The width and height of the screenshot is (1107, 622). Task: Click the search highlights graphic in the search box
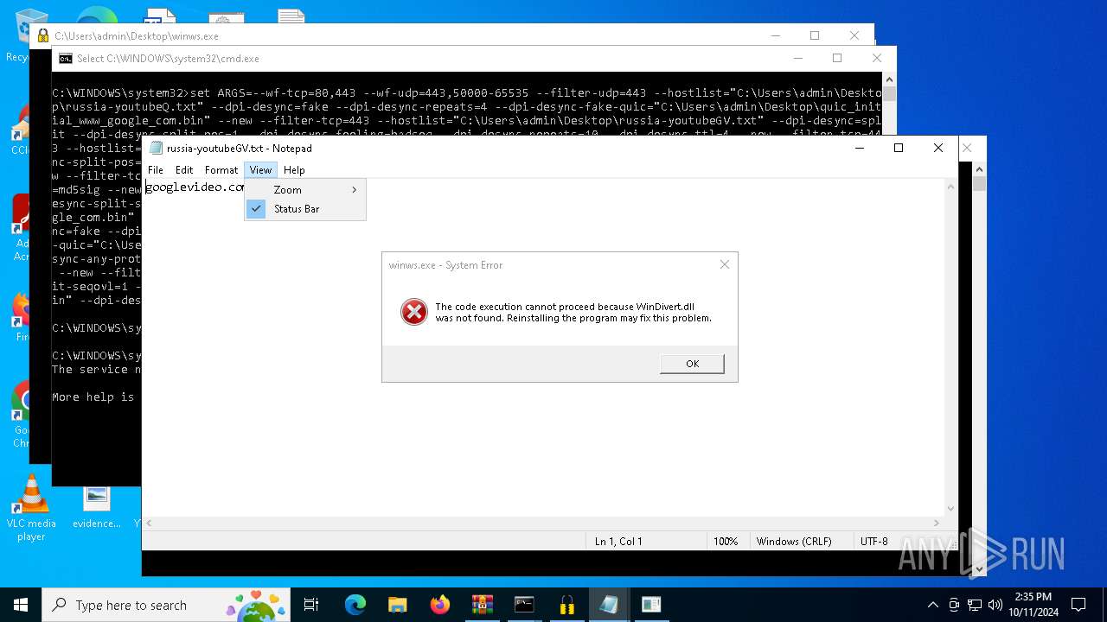[256, 605]
